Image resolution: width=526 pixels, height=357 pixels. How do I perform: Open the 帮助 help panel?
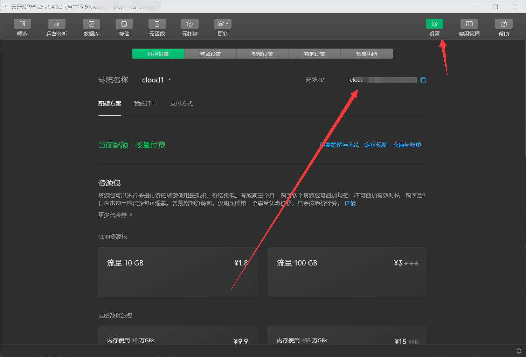[x=503, y=28]
